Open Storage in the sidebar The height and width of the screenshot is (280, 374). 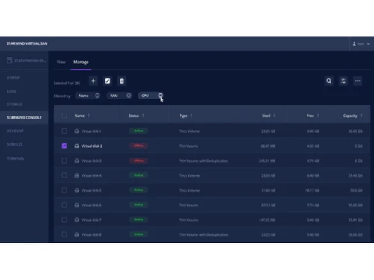pos(15,105)
